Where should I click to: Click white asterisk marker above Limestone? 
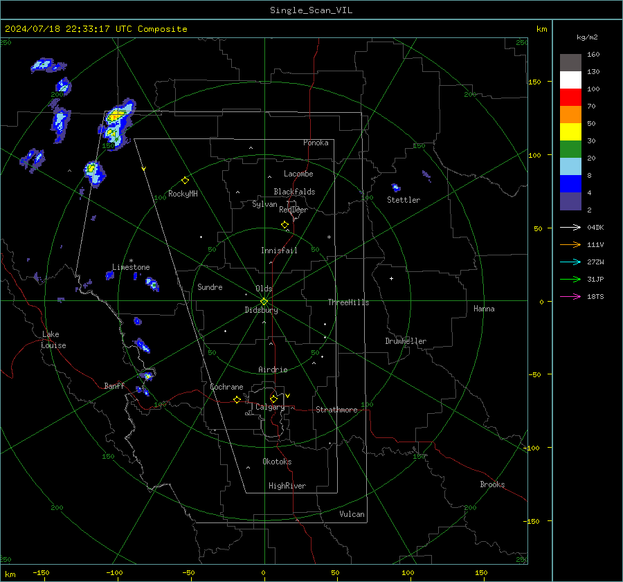pos(131,261)
